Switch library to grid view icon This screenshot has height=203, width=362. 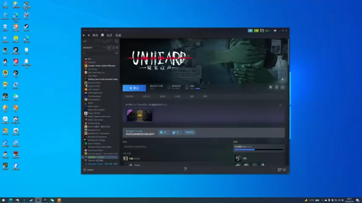tap(116, 41)
